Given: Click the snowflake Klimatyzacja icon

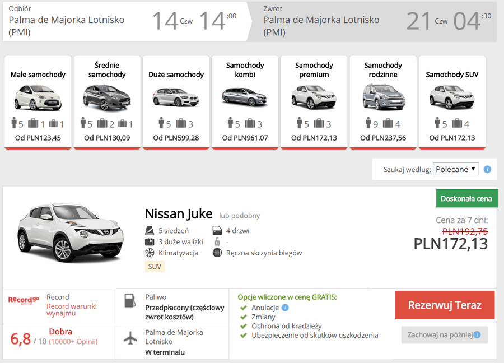Looking at the screenshot, I should click(x=150, y=253).
